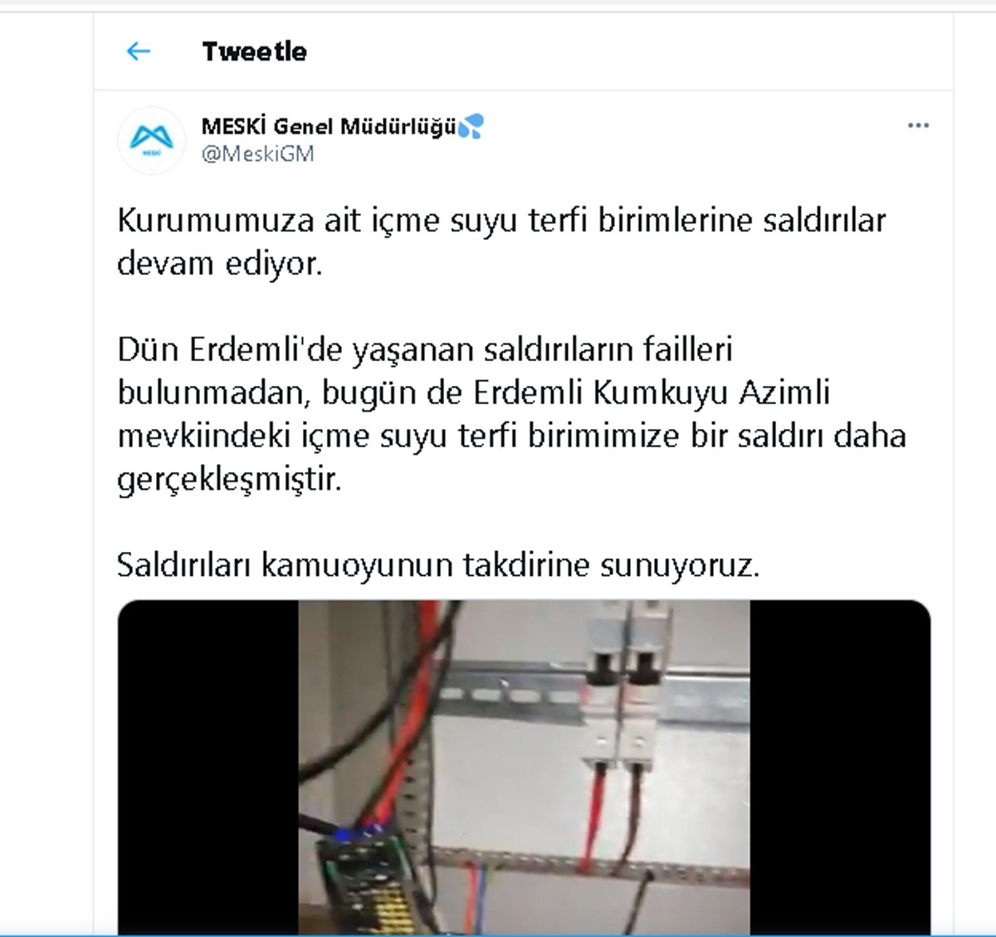The height and width of the screenshot is (937, 996).
Task: Play the embedded electrical panel video
Action: pyautogui.click(x=524, y=768)
